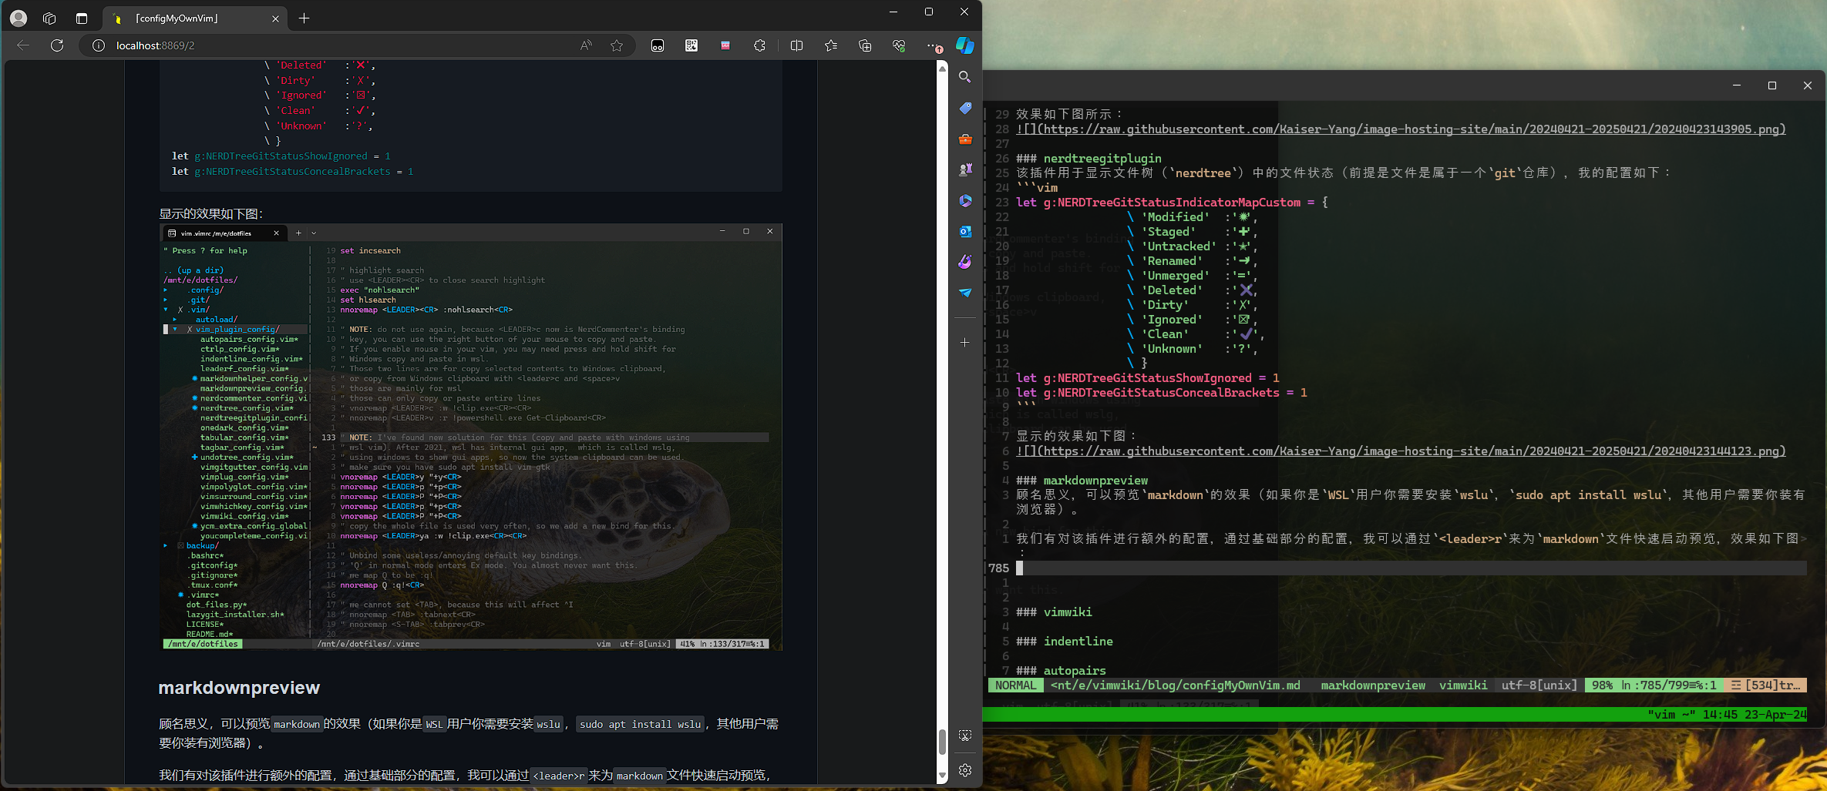
Task: Open sidebar Shopping tag tool
Action: point(965,108)
